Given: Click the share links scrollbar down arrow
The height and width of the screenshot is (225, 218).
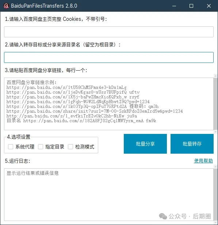Looking at the screenshot, I should [x=215, y=132].
